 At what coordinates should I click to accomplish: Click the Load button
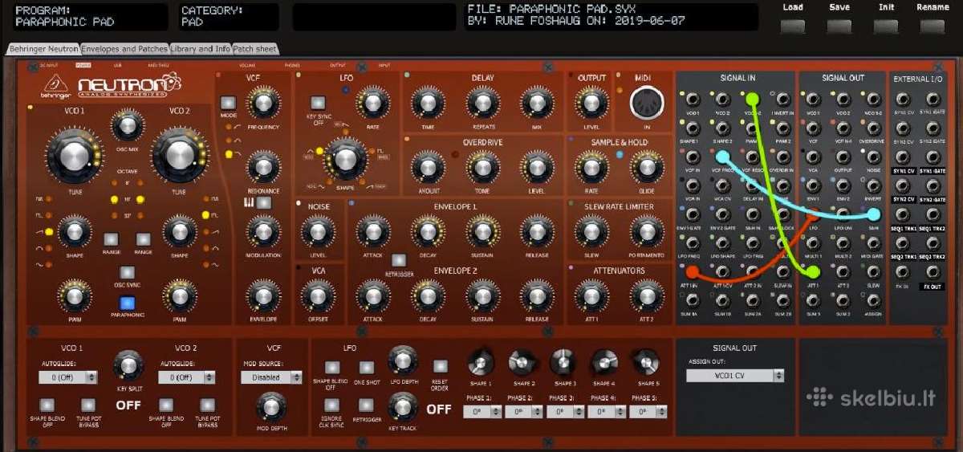coord(793,26)
